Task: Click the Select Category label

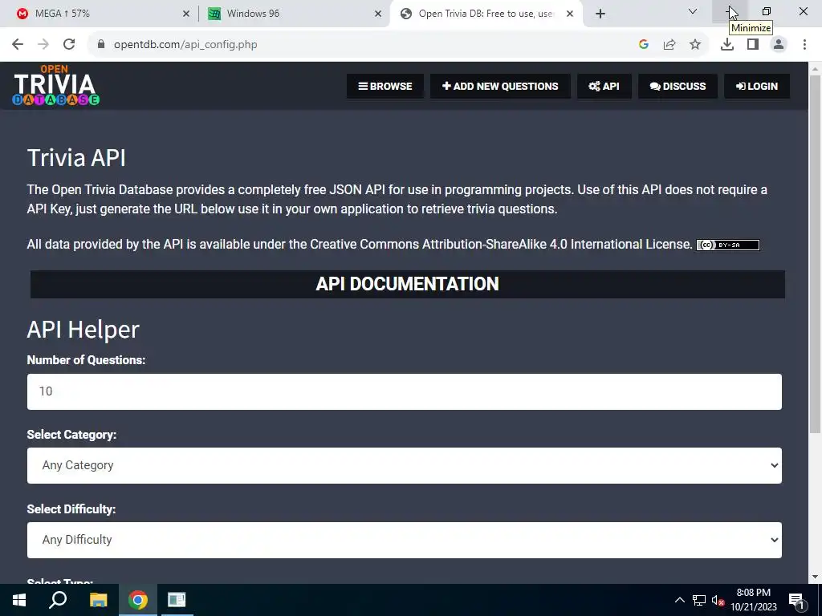Action: pyautogui.click(x=71, y=435)
